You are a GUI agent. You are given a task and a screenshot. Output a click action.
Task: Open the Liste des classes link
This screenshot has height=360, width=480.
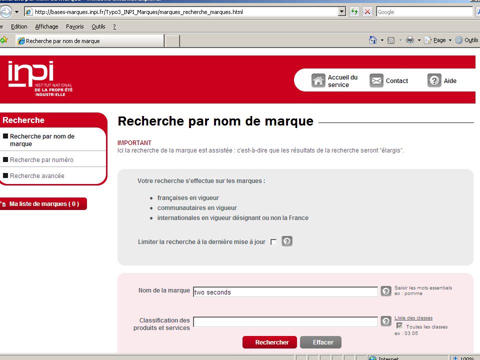[413, 318]
